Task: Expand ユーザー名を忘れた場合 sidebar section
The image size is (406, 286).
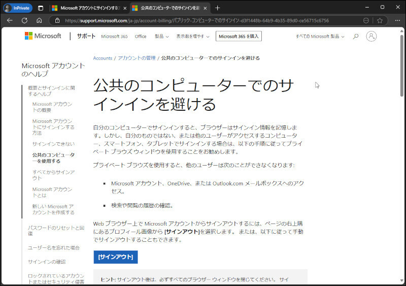Action: coord(54,248)
